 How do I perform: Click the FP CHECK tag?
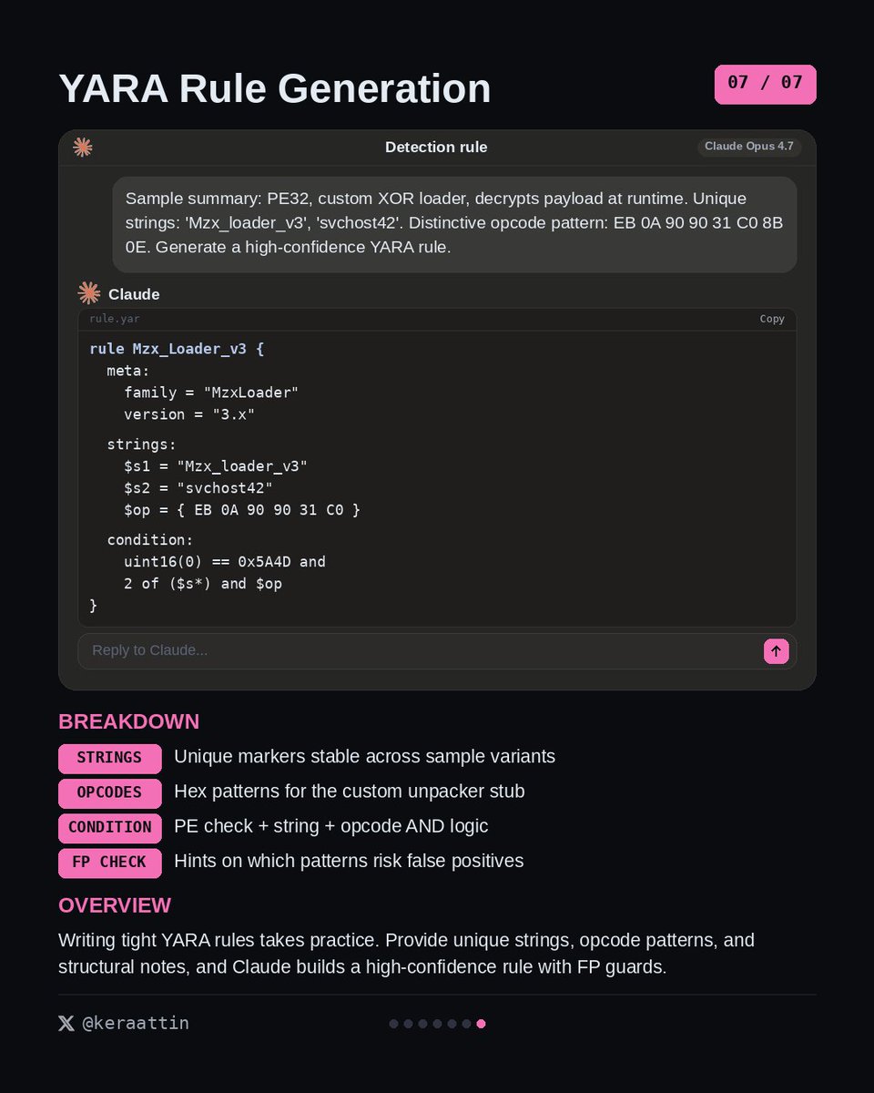(109, 863)
